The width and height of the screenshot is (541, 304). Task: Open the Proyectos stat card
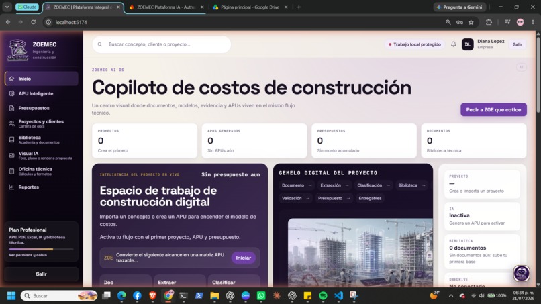point(144,141)
